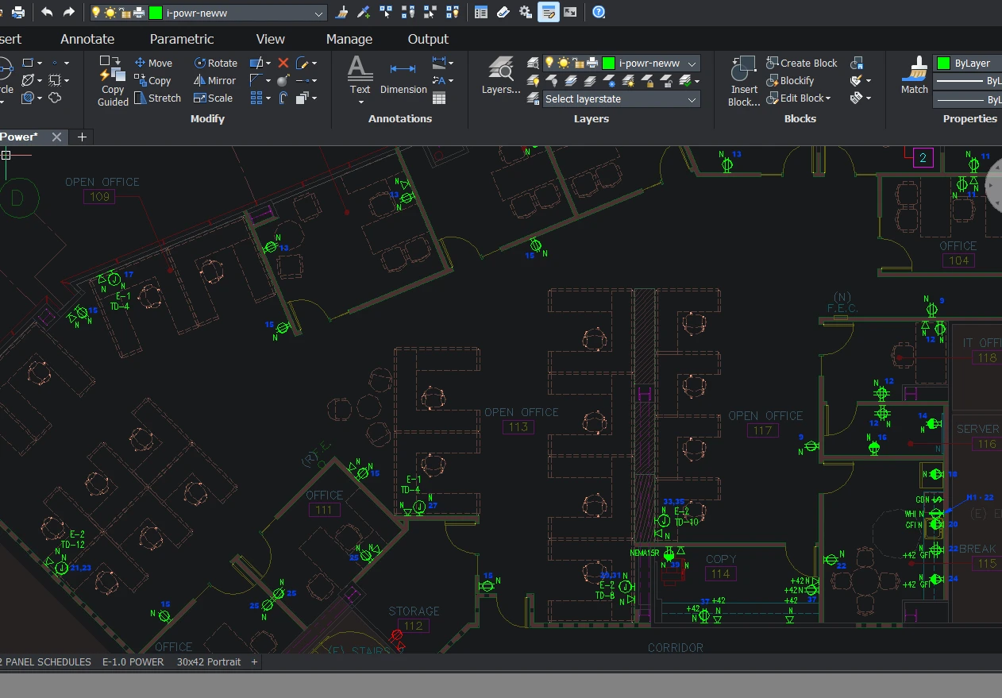Expand the Fillet tool dropdown
The width and height of the screenshot is (1002, 698).
(268, 80)
